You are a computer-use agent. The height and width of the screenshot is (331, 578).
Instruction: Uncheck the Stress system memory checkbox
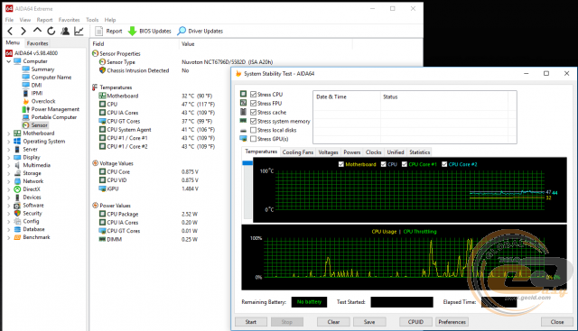tap(253, 121)
